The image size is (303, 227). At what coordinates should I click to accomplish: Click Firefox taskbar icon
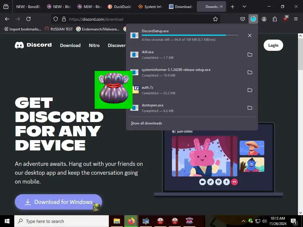(131, 221)
